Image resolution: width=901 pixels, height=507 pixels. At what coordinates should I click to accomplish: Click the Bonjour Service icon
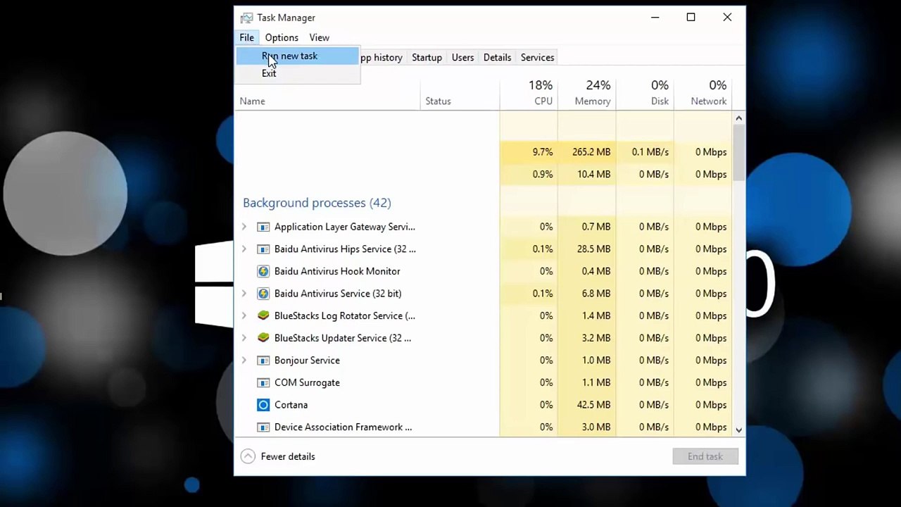click(263, 361)
